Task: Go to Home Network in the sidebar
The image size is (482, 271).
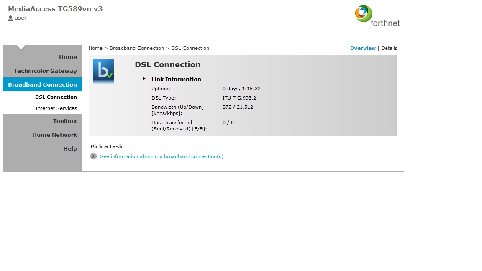Action: click(x=54, y=135)
